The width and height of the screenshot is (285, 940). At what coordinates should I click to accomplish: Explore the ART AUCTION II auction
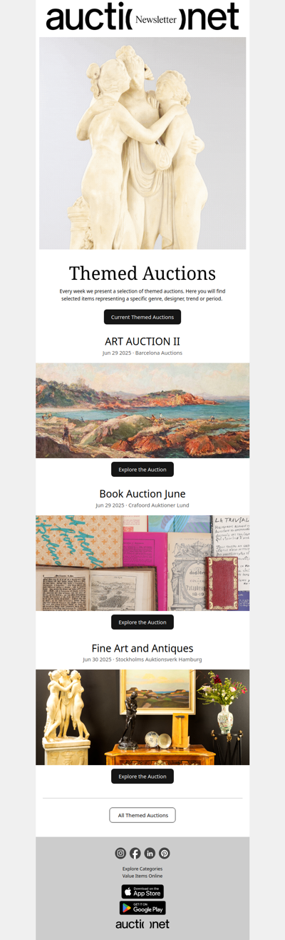click(142, 470)
